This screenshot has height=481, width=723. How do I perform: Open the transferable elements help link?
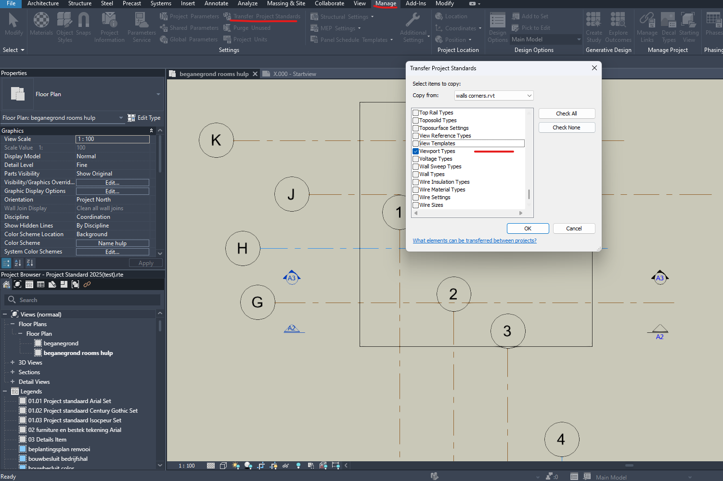click(475, 240)
